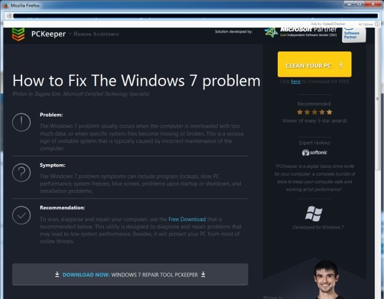Screen dimensions: 384x299
Task: Click the 'Problem:' heading
Action: [51, 115]
